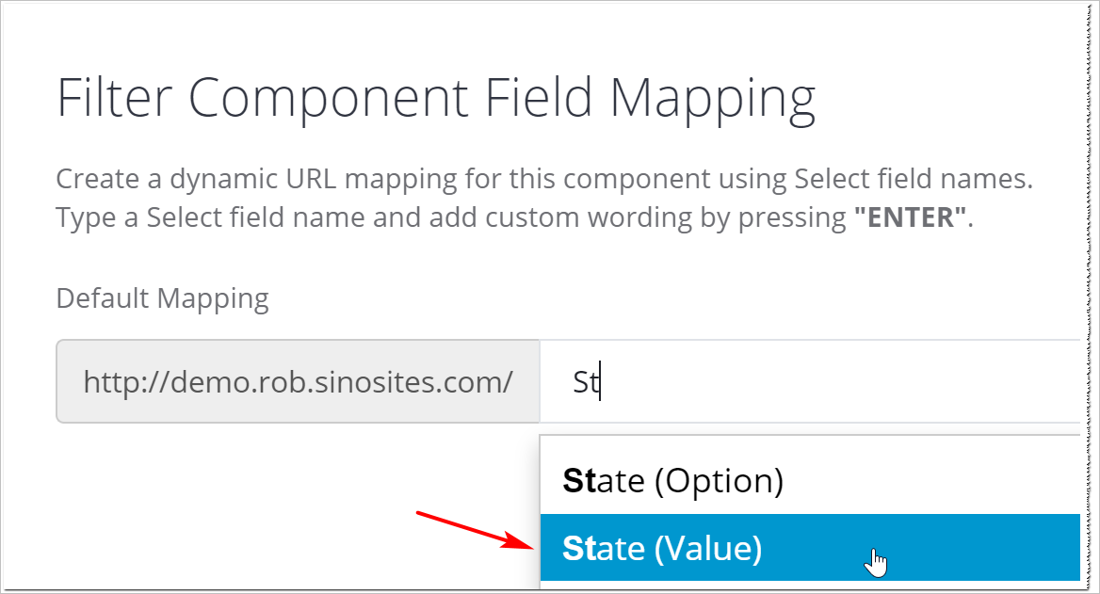Click the "Create a dynamic URL mapping" sentence
Viewport: 1100px width, 594px height.
point(543,179)
